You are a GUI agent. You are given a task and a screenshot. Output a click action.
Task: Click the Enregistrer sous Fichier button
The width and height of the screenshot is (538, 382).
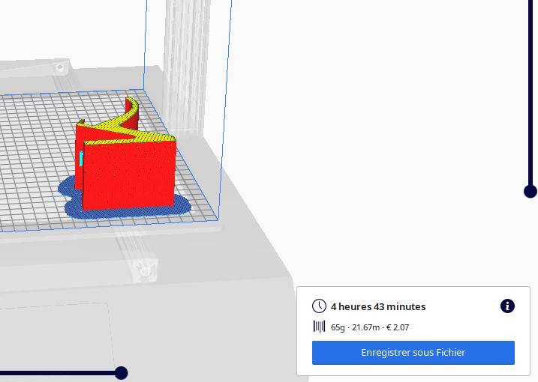point(413,353)
